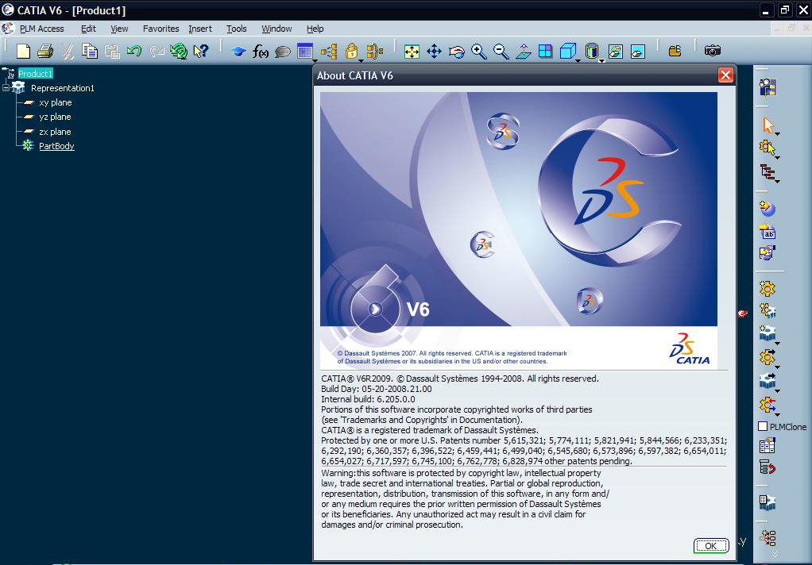Click the orange hierarchy tree icon
The width and height of the screenshot is (812, 565).
[x=328, y=52]
